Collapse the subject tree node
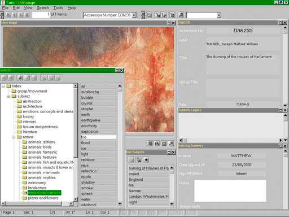Screen dimensions: 289x217 [8, 96]
